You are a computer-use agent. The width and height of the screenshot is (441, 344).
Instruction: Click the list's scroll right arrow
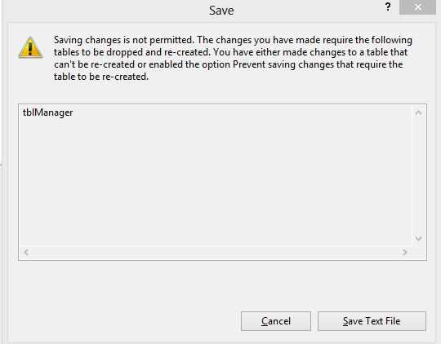(405, 252)
